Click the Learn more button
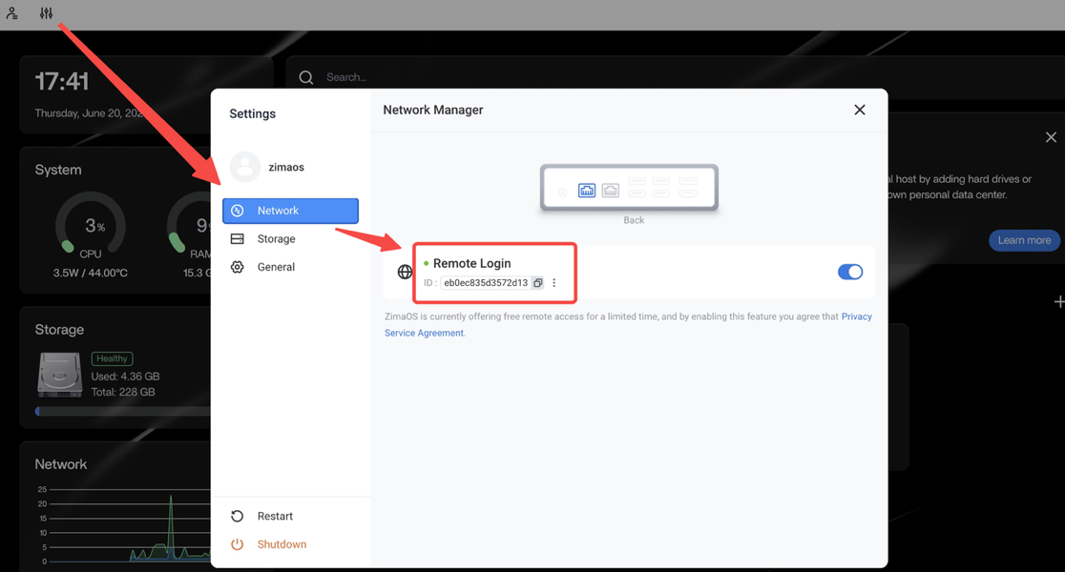Screen dimensions: 1065x572 [1024, 240]
